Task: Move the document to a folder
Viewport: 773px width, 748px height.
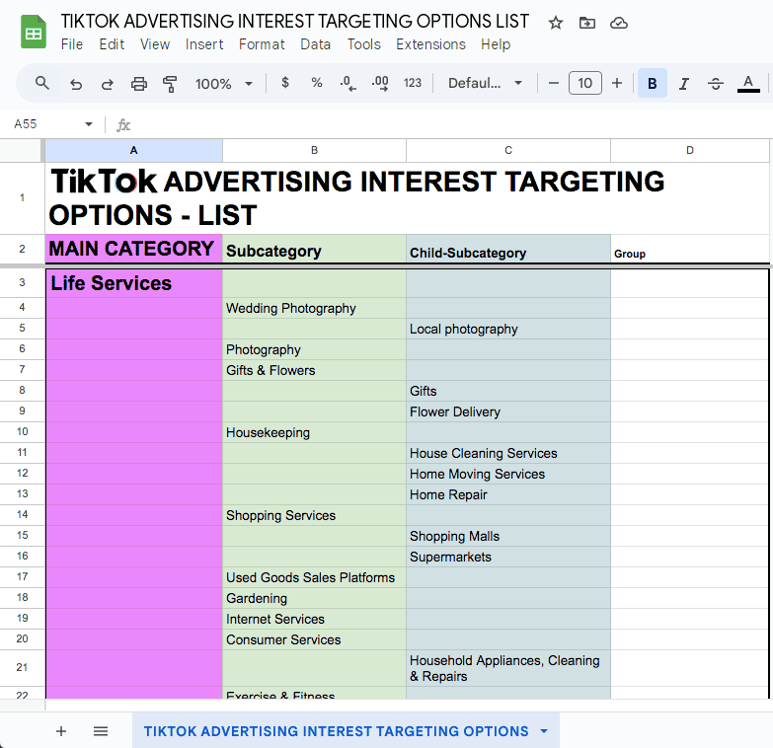Action: coord(587,23)
